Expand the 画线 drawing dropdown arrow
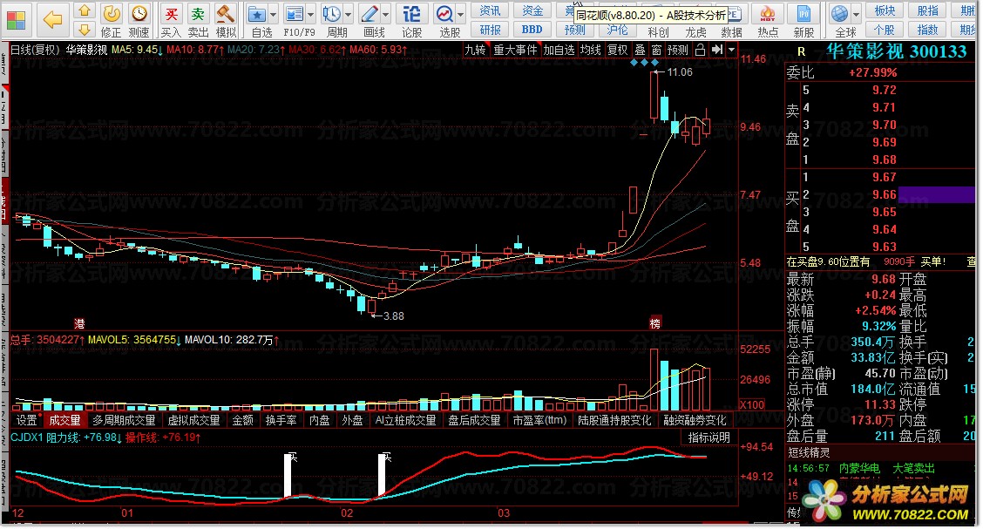The height and width of the screenshot is (529, 983). point(386,14)
